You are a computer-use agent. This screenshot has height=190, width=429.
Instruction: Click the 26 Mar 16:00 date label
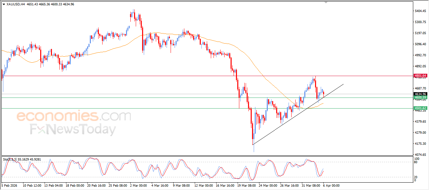[290, 185]
